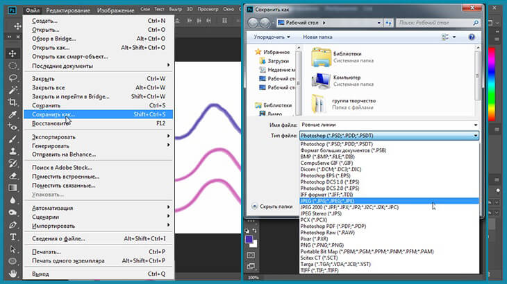The height and width of the screenshot is (284, 507).
Task: Select the Magic Wand tool
Action: [13, 90]
